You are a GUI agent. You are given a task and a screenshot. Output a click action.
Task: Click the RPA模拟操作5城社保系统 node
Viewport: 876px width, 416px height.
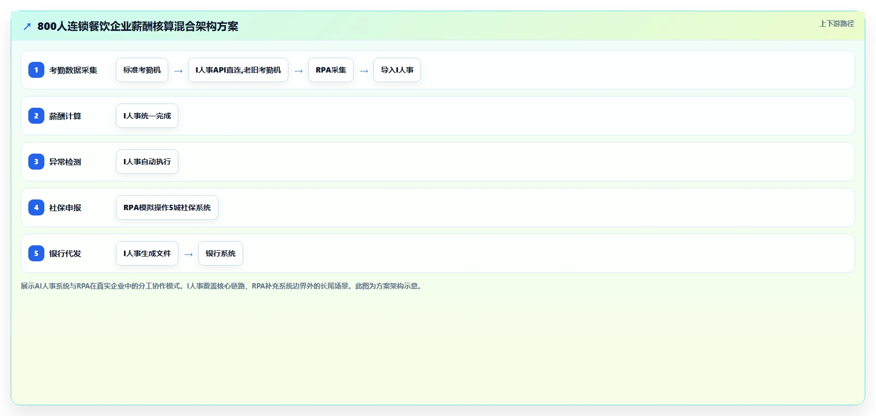(167, 207)
